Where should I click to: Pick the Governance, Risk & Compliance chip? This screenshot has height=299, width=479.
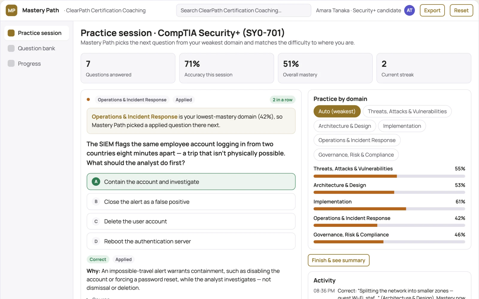tap(356, 155)
